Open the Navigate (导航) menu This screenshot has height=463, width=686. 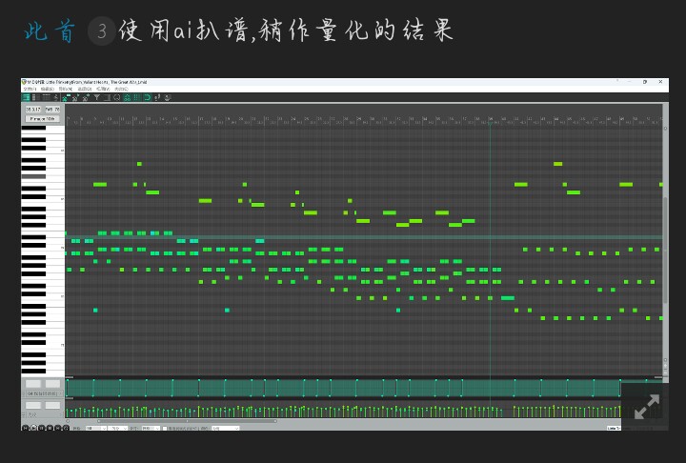point(65,89)
